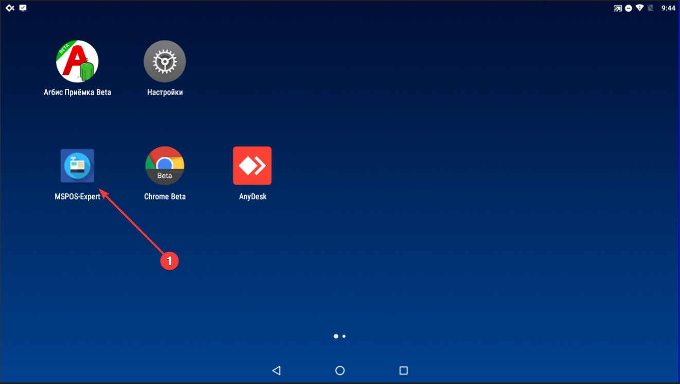This screenshot has height=384, width=680.
Task: Open the Агбис Приёмка Beta app
Action: (77, 62)
